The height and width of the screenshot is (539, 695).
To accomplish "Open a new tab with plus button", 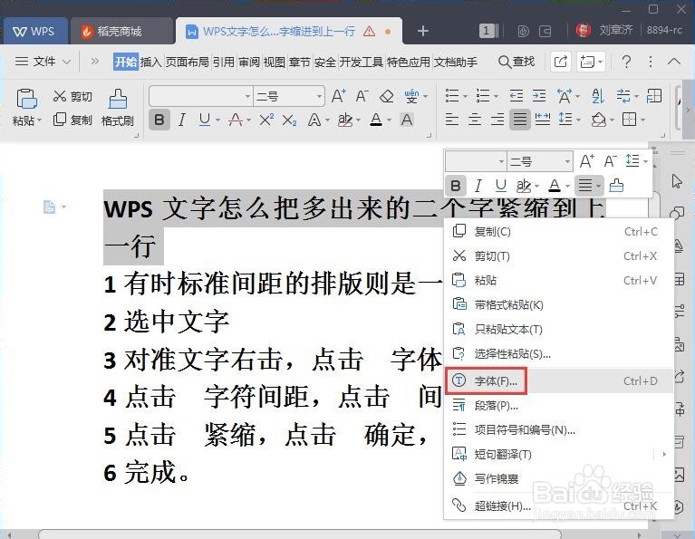I will [x=423, y=31].
